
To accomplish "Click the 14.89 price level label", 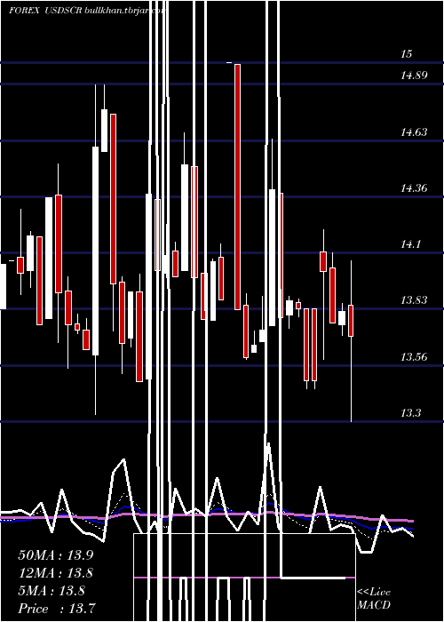I will pos(414,75).
